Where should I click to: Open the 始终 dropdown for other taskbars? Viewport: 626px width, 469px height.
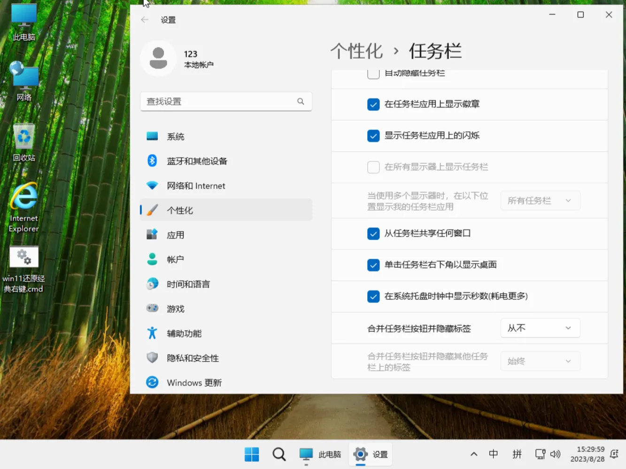540,361
